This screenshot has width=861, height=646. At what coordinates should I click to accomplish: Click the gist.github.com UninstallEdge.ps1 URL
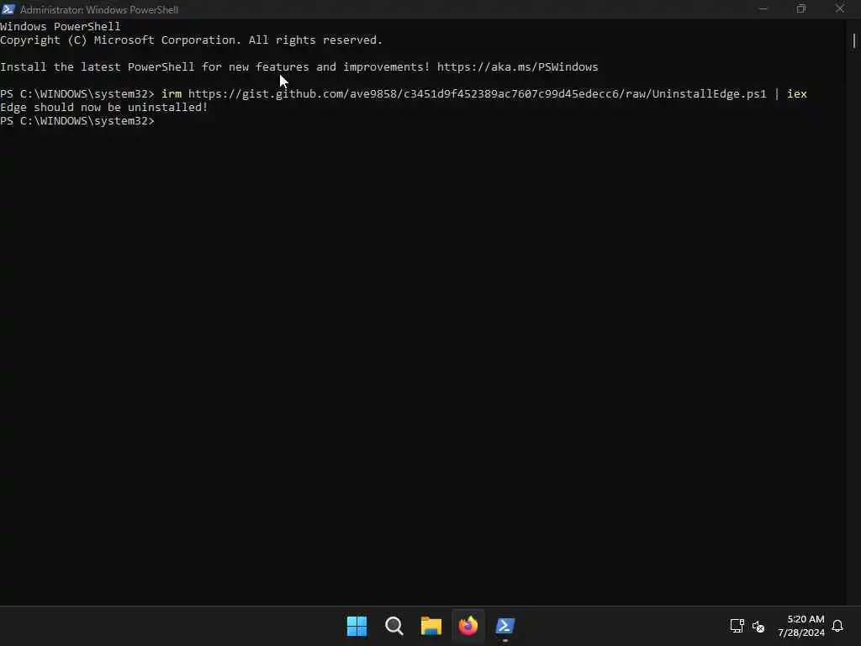[478, 94]
